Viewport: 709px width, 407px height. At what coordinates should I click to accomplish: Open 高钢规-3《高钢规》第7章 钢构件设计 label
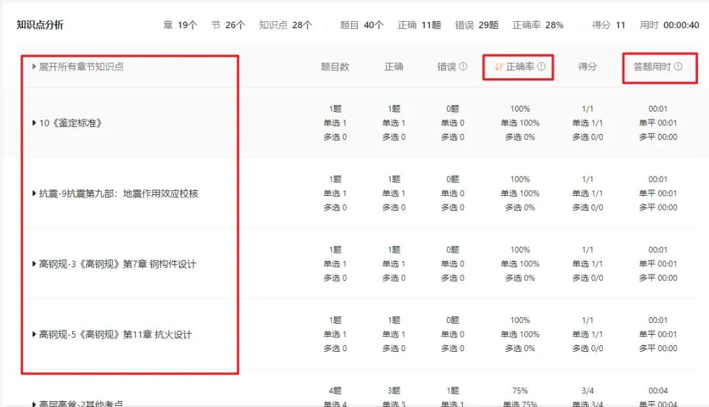118,264
